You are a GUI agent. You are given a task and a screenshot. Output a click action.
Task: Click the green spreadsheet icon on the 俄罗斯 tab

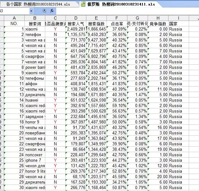(82, 4)
